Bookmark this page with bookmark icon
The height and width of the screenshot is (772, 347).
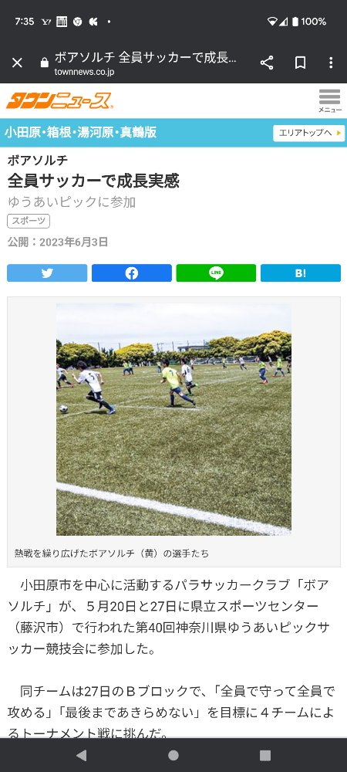pos(300,63)
